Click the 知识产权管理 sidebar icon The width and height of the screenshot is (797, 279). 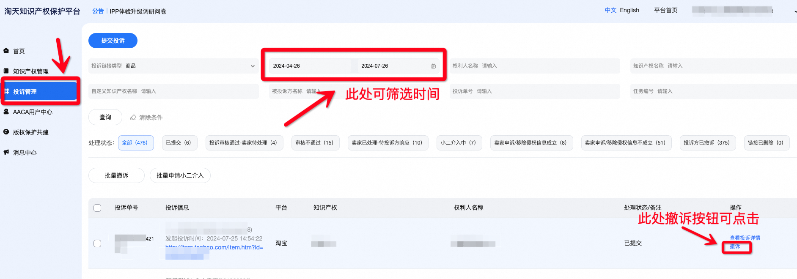coord(6,71)
